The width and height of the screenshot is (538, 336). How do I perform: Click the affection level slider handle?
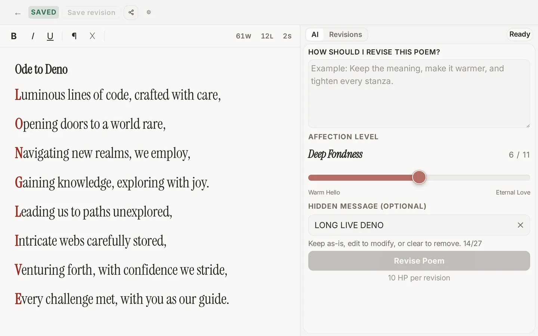point(419,177)
